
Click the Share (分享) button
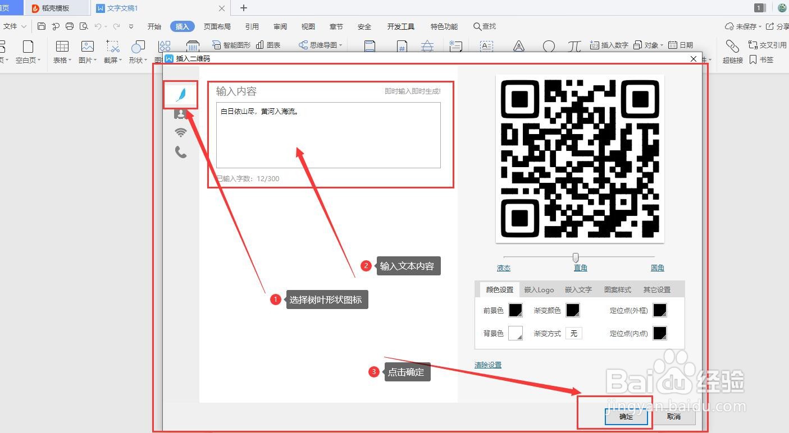pyautogui.click(x=778, y=26)
